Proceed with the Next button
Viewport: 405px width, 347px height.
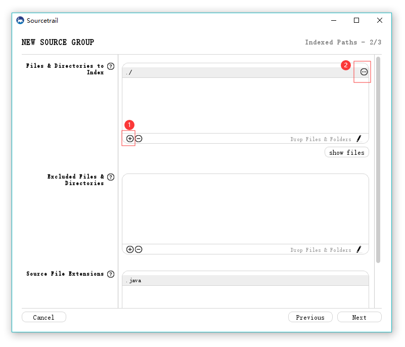(359, 317)
